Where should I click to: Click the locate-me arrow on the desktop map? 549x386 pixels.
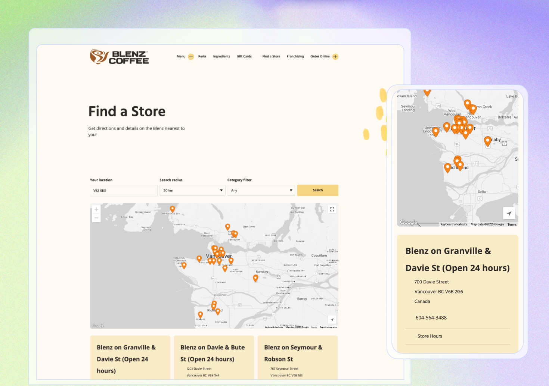click(332, 320)
